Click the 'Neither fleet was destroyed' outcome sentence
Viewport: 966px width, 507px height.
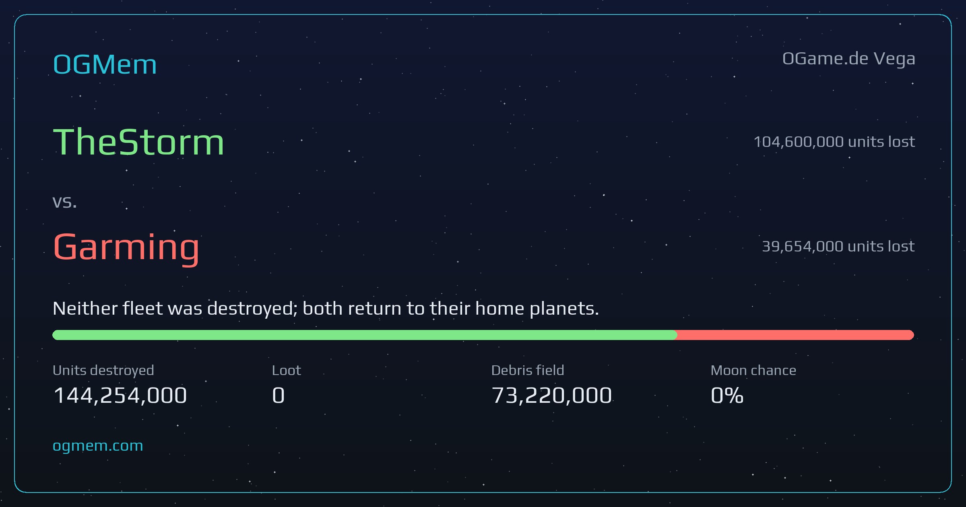pyautogui.click(x=326, y=309)
